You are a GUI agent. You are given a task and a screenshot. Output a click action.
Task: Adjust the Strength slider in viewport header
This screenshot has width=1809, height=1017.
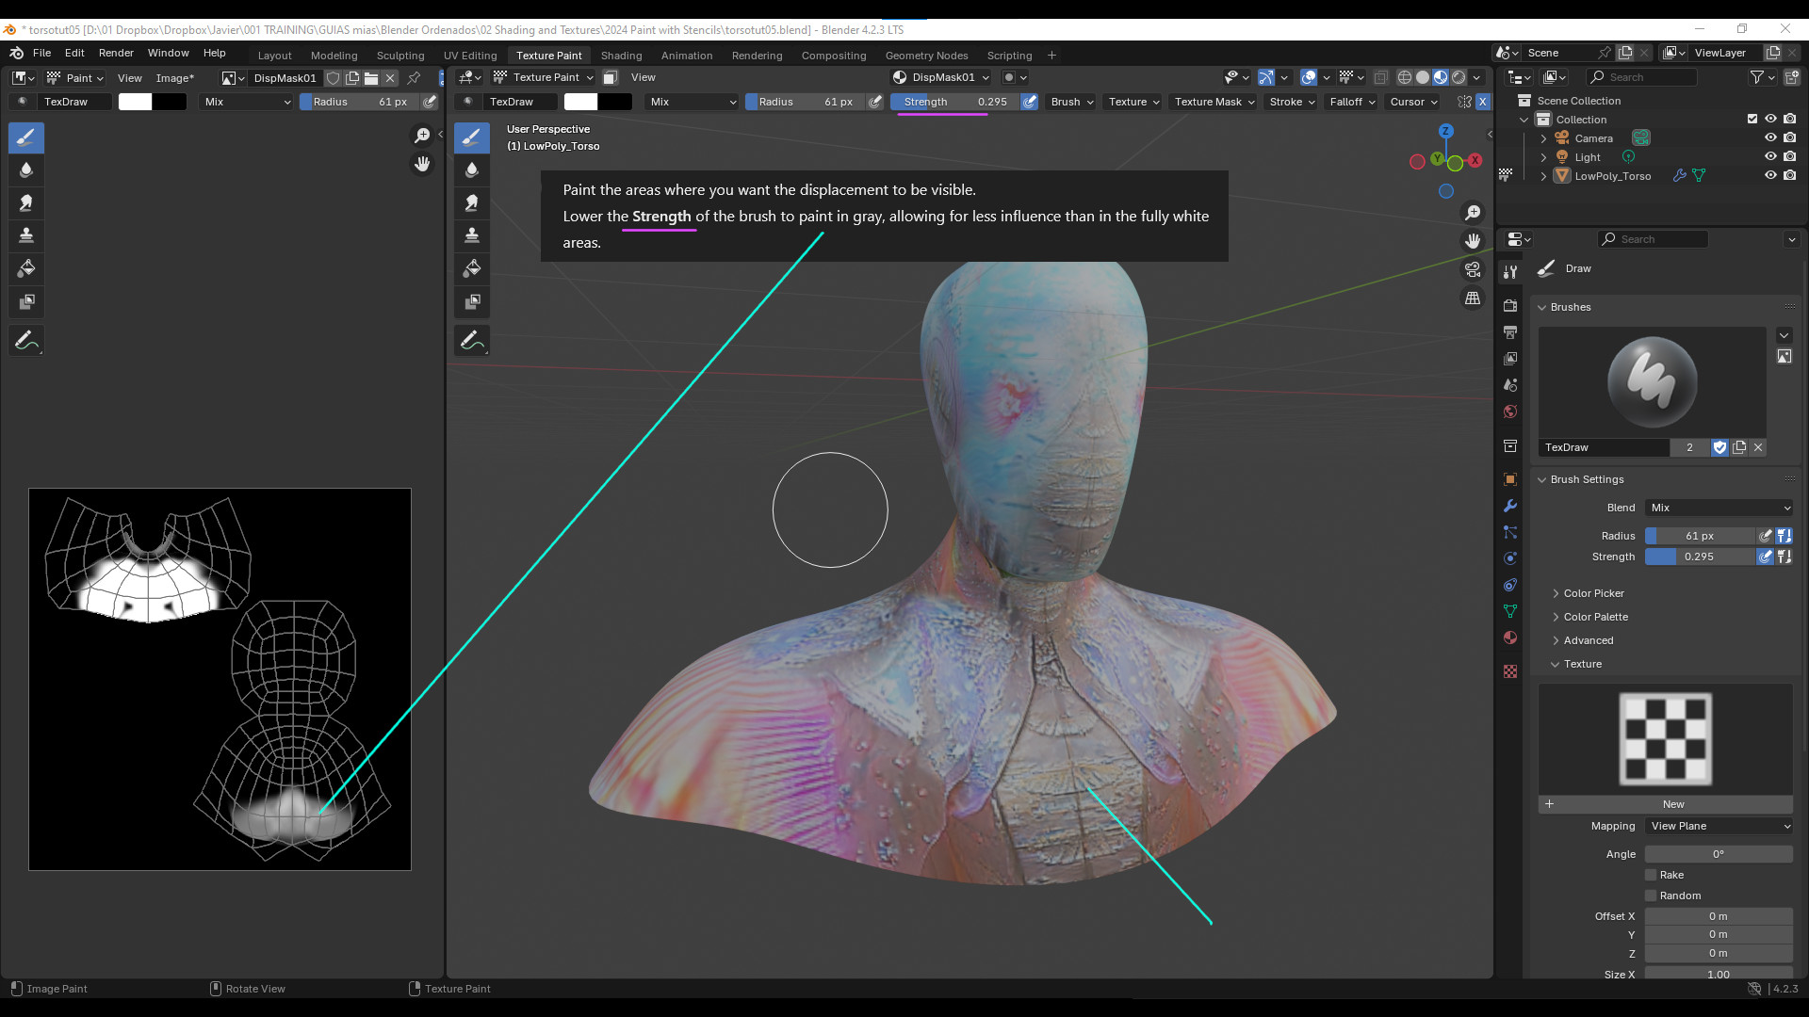tap(955, 102)
